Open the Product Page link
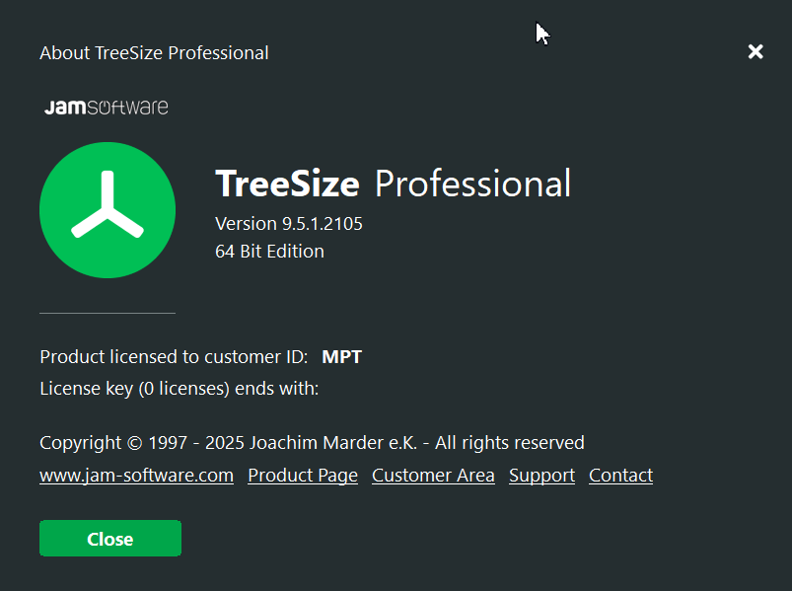 [303, 476]
